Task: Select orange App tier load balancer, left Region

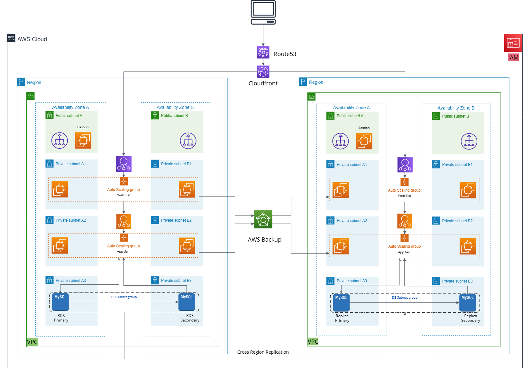Action: point(124,221)
